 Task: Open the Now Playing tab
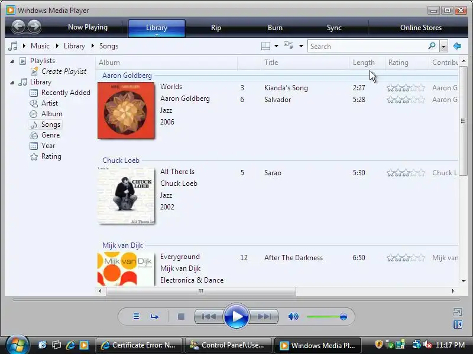coord(88,27)
